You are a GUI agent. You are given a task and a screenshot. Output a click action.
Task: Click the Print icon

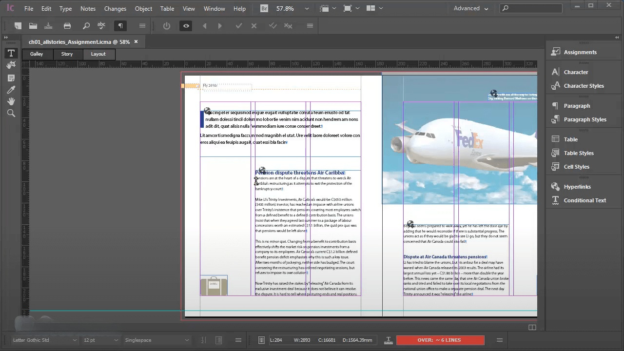[67, 26]
